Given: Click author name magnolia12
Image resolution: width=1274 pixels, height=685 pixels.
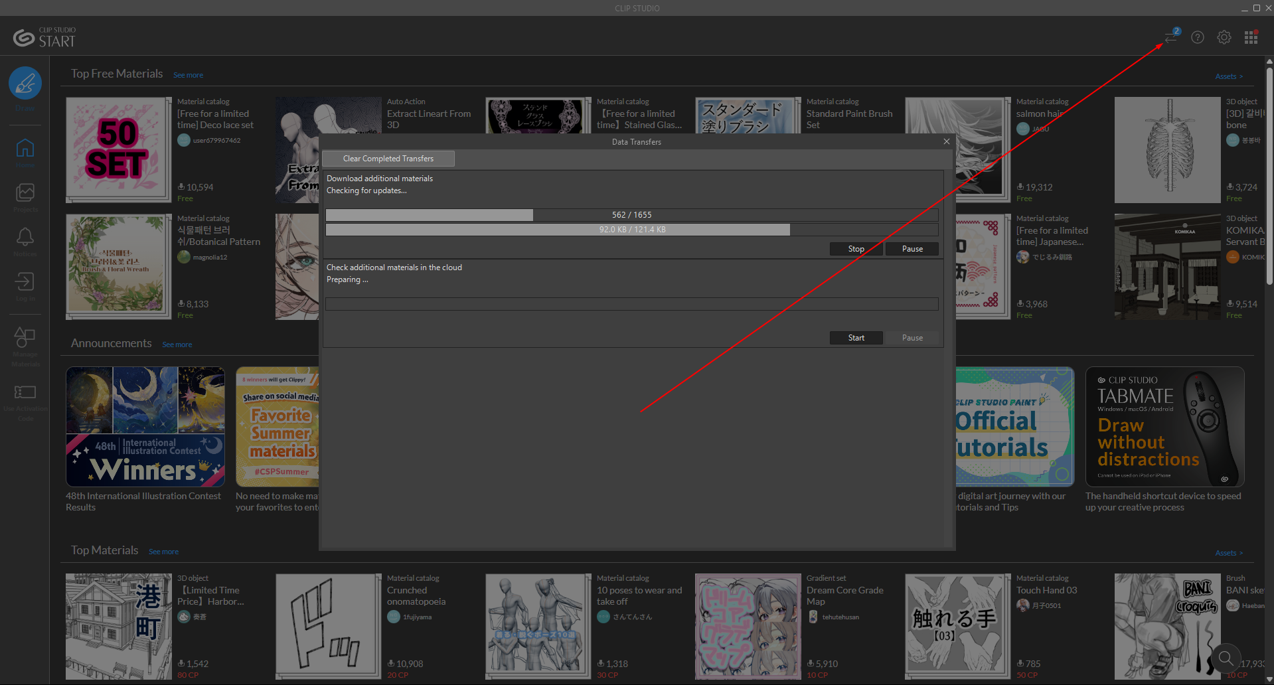Looking at the screenshot, I should [210, 258].
